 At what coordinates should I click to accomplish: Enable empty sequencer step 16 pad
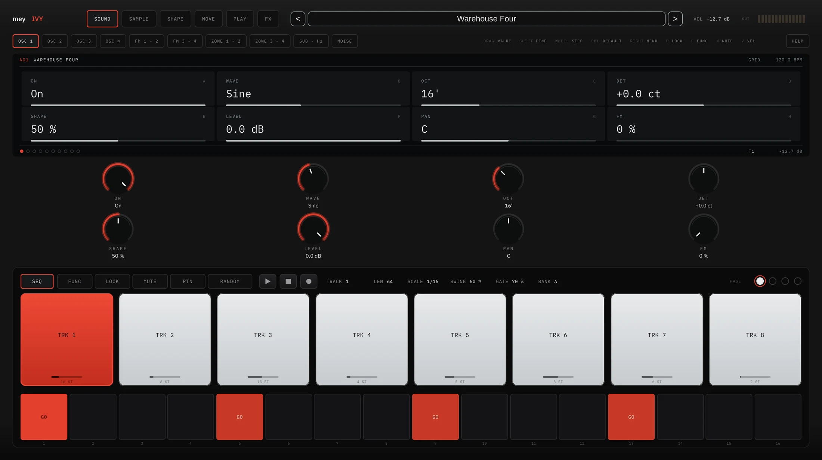778,417
